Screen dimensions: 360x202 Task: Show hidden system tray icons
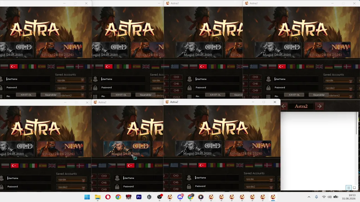tap(309, 197)
